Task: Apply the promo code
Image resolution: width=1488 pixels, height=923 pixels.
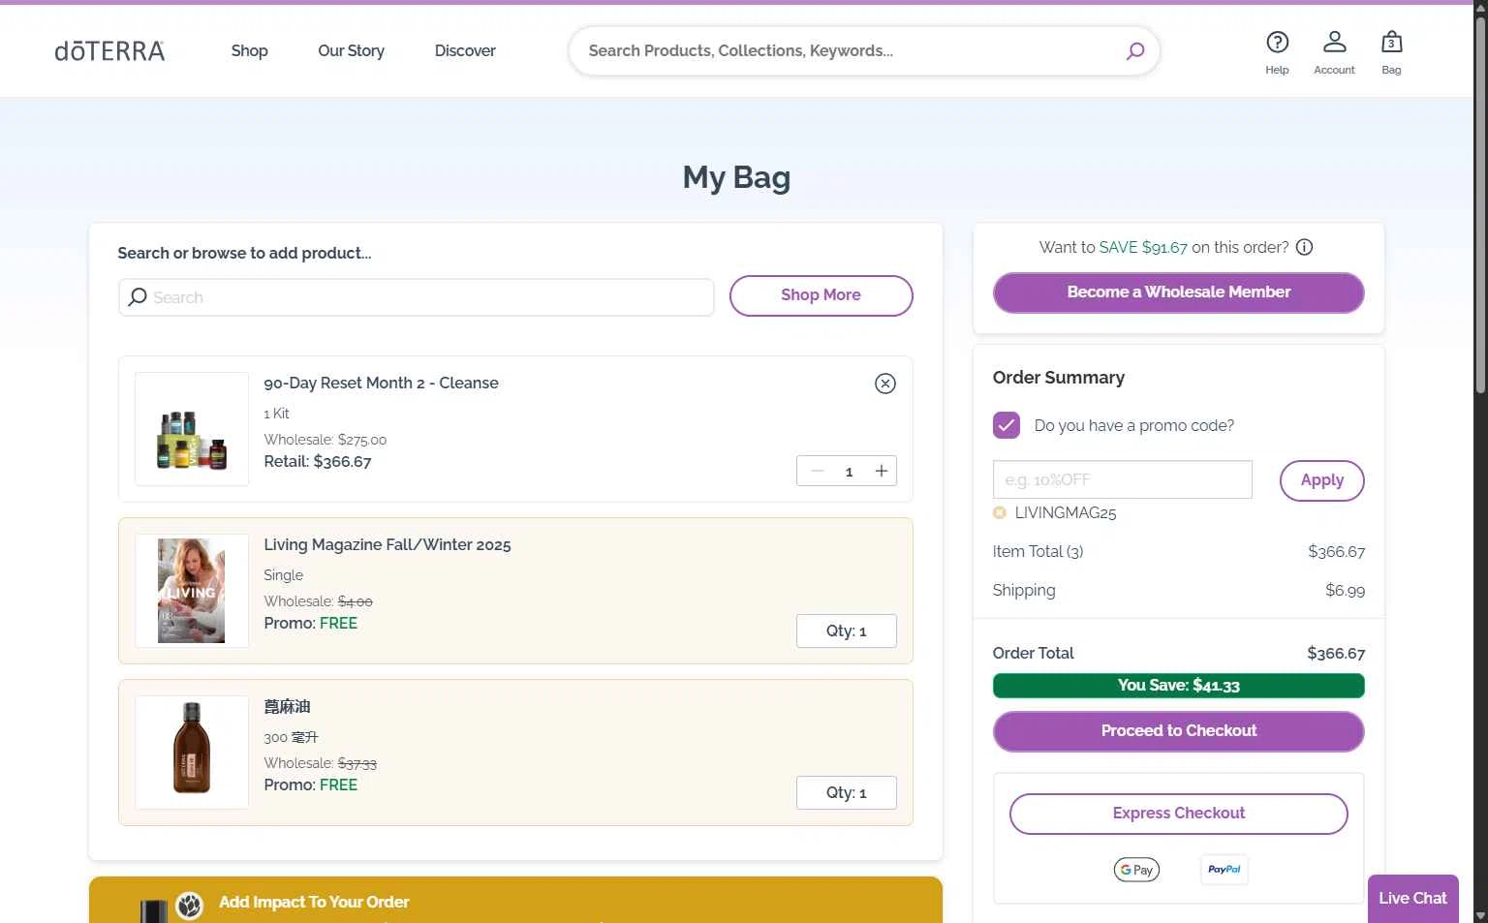Action: pos(1321,480)
